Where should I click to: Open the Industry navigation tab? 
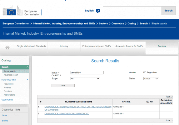[x=64, y=46]
